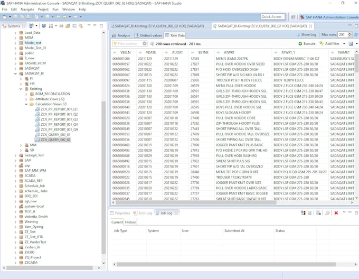The image size is (359, 279).
Task: Click the folder icon in the Systems toolbar
Action: coord(68,26)
